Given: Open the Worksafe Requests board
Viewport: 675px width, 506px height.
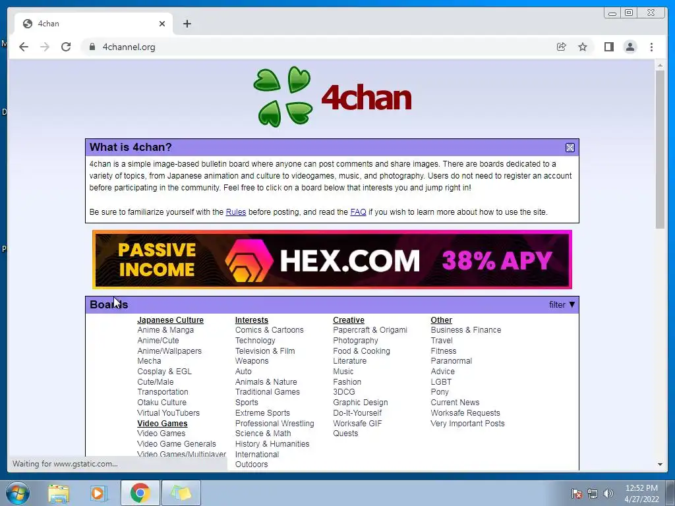Looking at the screenshot, I should tap(465, 413).
